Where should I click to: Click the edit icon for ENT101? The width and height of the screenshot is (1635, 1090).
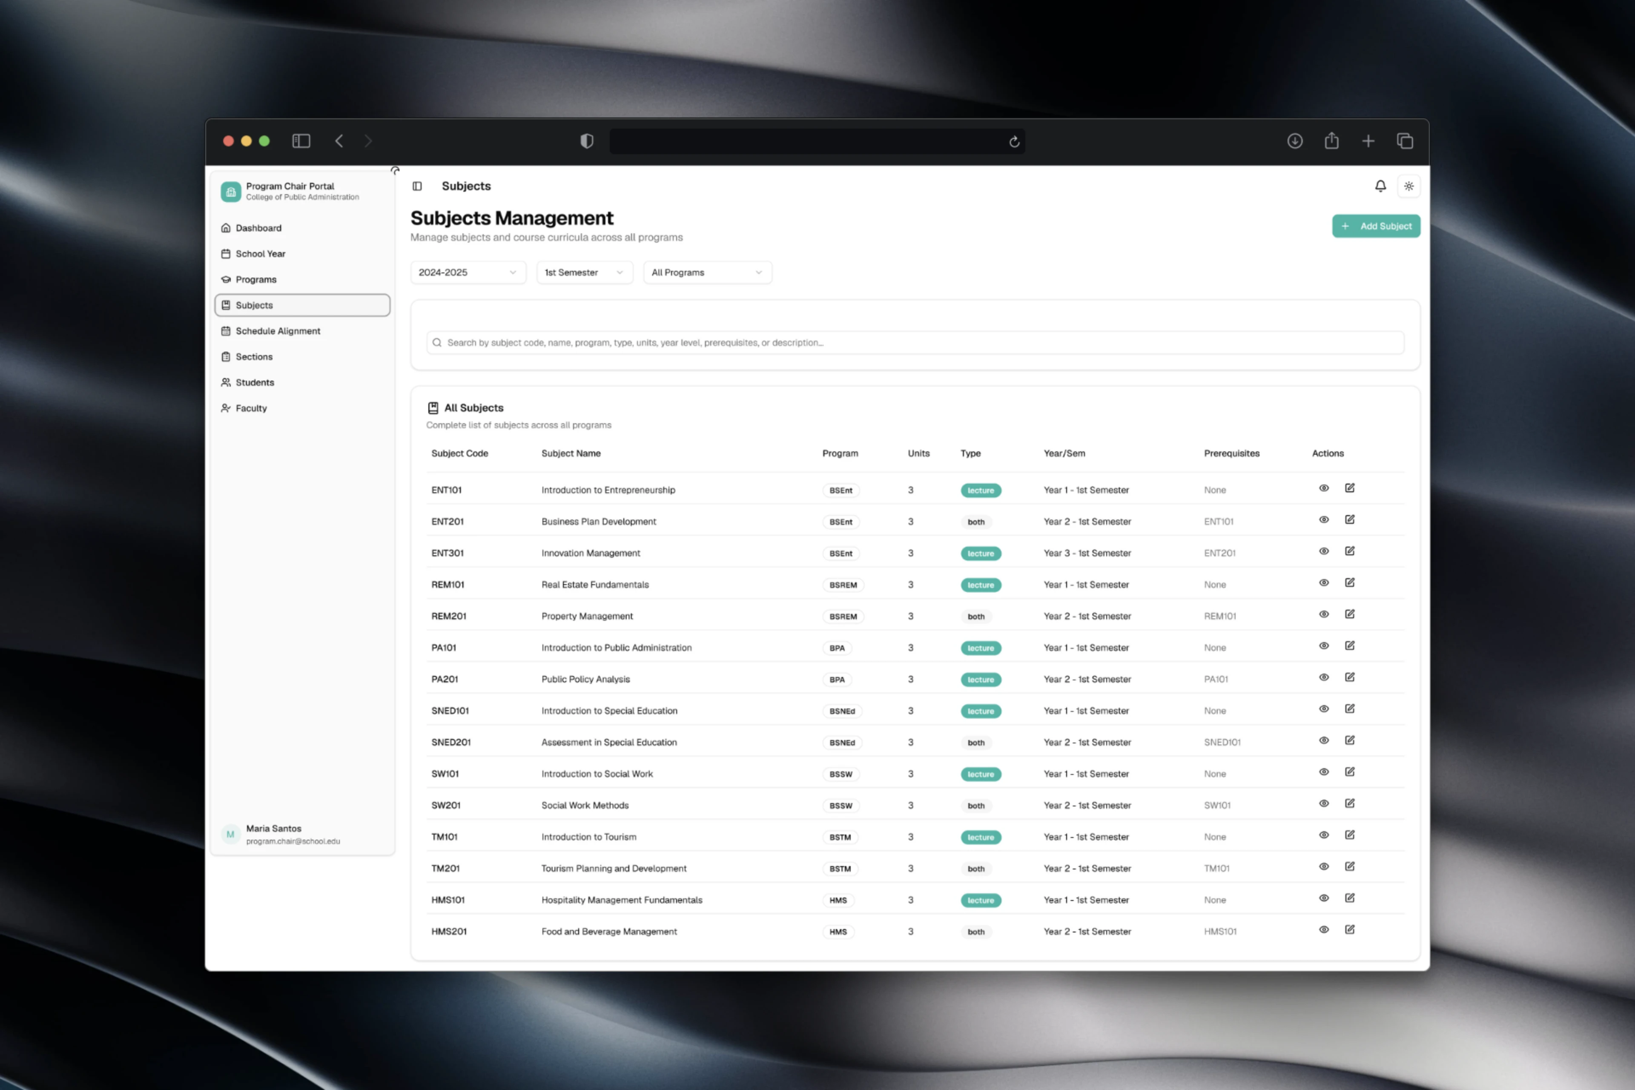[x=1349, y=488]
